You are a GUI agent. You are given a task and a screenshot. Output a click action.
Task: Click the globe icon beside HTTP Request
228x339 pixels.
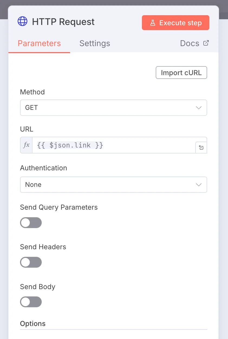(x=22, y=21)
